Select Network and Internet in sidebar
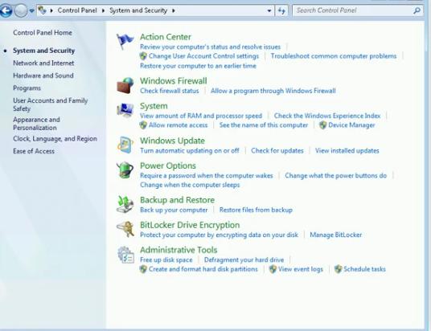The width and height of the screenshot is (431, 331). pos(43,63)
